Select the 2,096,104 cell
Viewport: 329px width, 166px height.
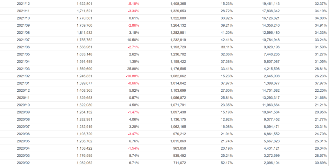click(x=270, y=163)
